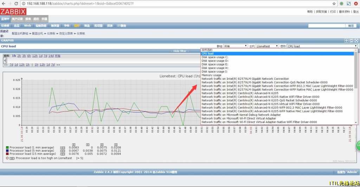
Task: Select 'Network traffic on Microsoft Wi-Fi Direct Virtual Adapter' option
Action: [x=277, y=118]
